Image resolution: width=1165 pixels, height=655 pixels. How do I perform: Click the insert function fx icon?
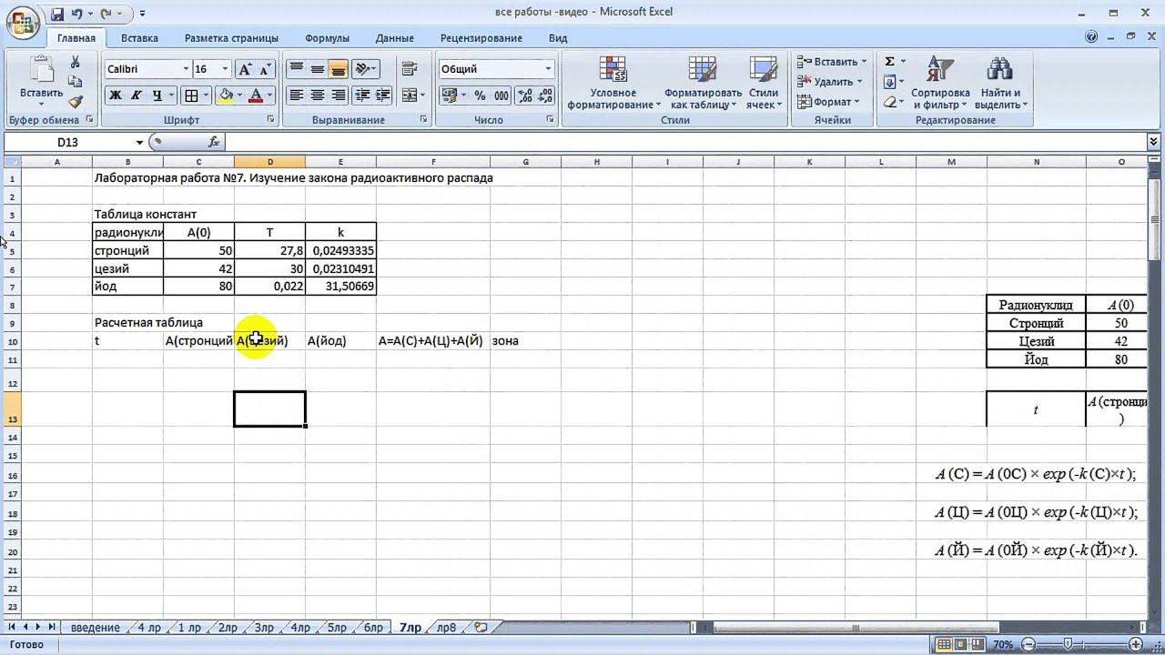[x=214, y=142]
